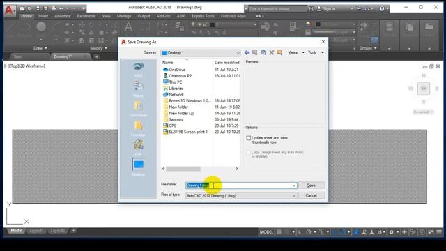Click the Text tool large A icon
Image resolution: width=446 pixels, height=251 pixels.
pos(128,27)
